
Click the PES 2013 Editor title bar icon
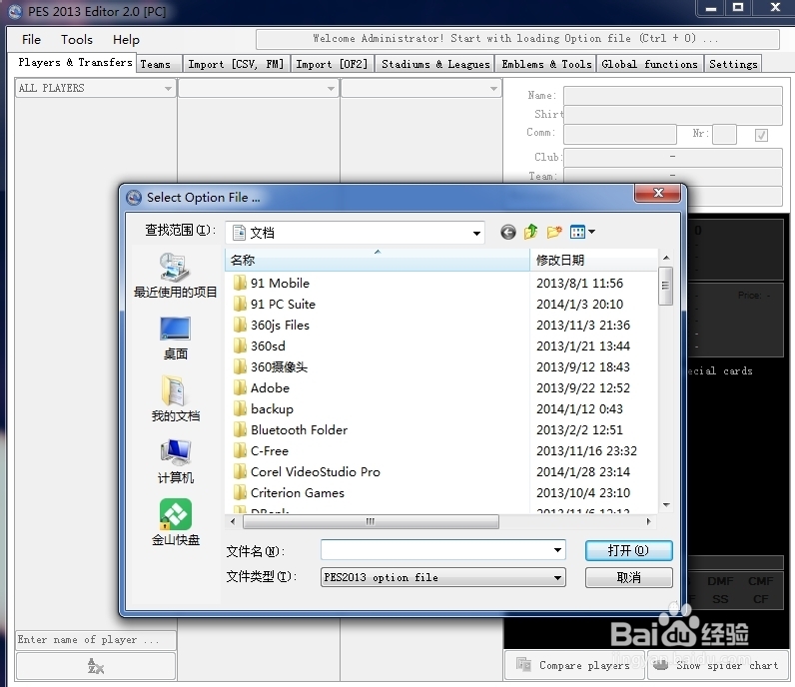click(x=16, y=11)
